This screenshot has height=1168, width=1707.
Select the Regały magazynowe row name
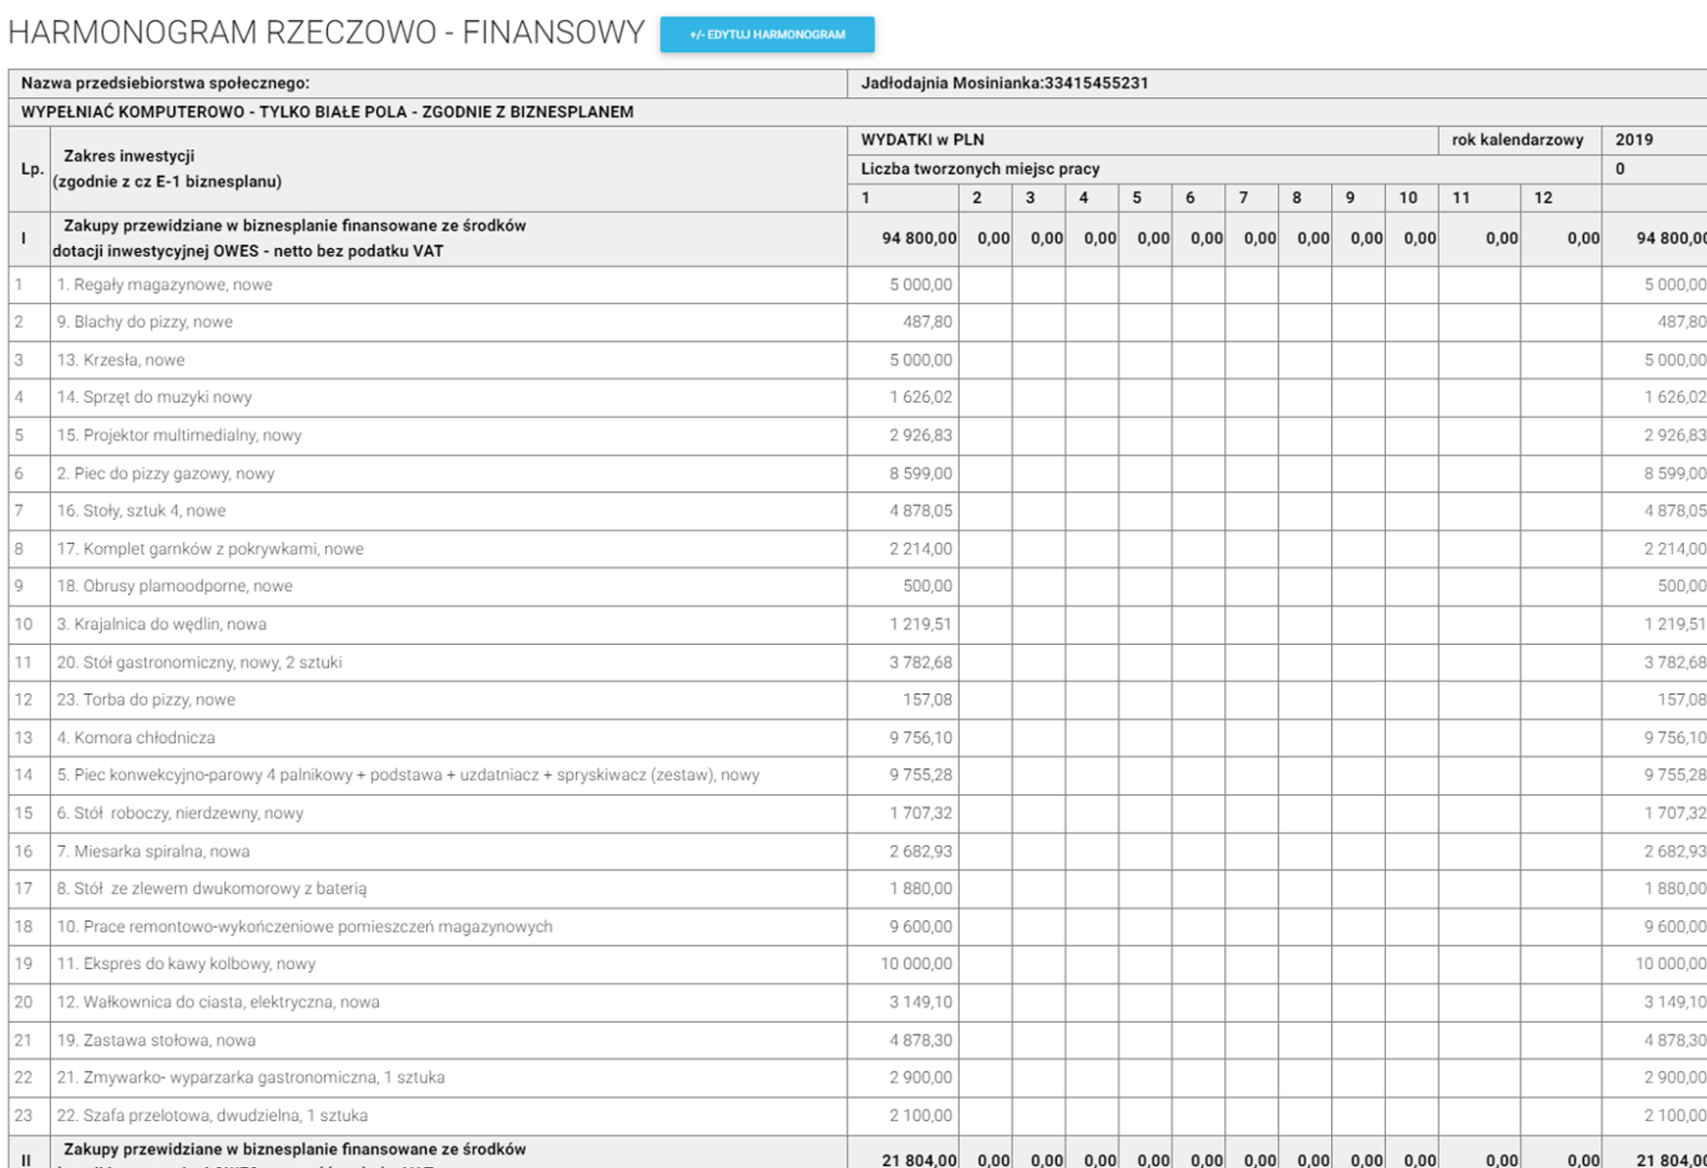coord(163,285)
